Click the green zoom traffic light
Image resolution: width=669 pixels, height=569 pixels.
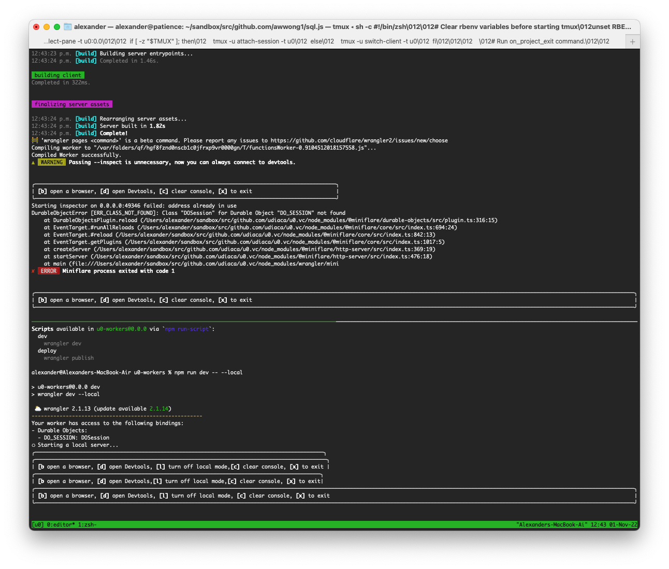[57, 26]
